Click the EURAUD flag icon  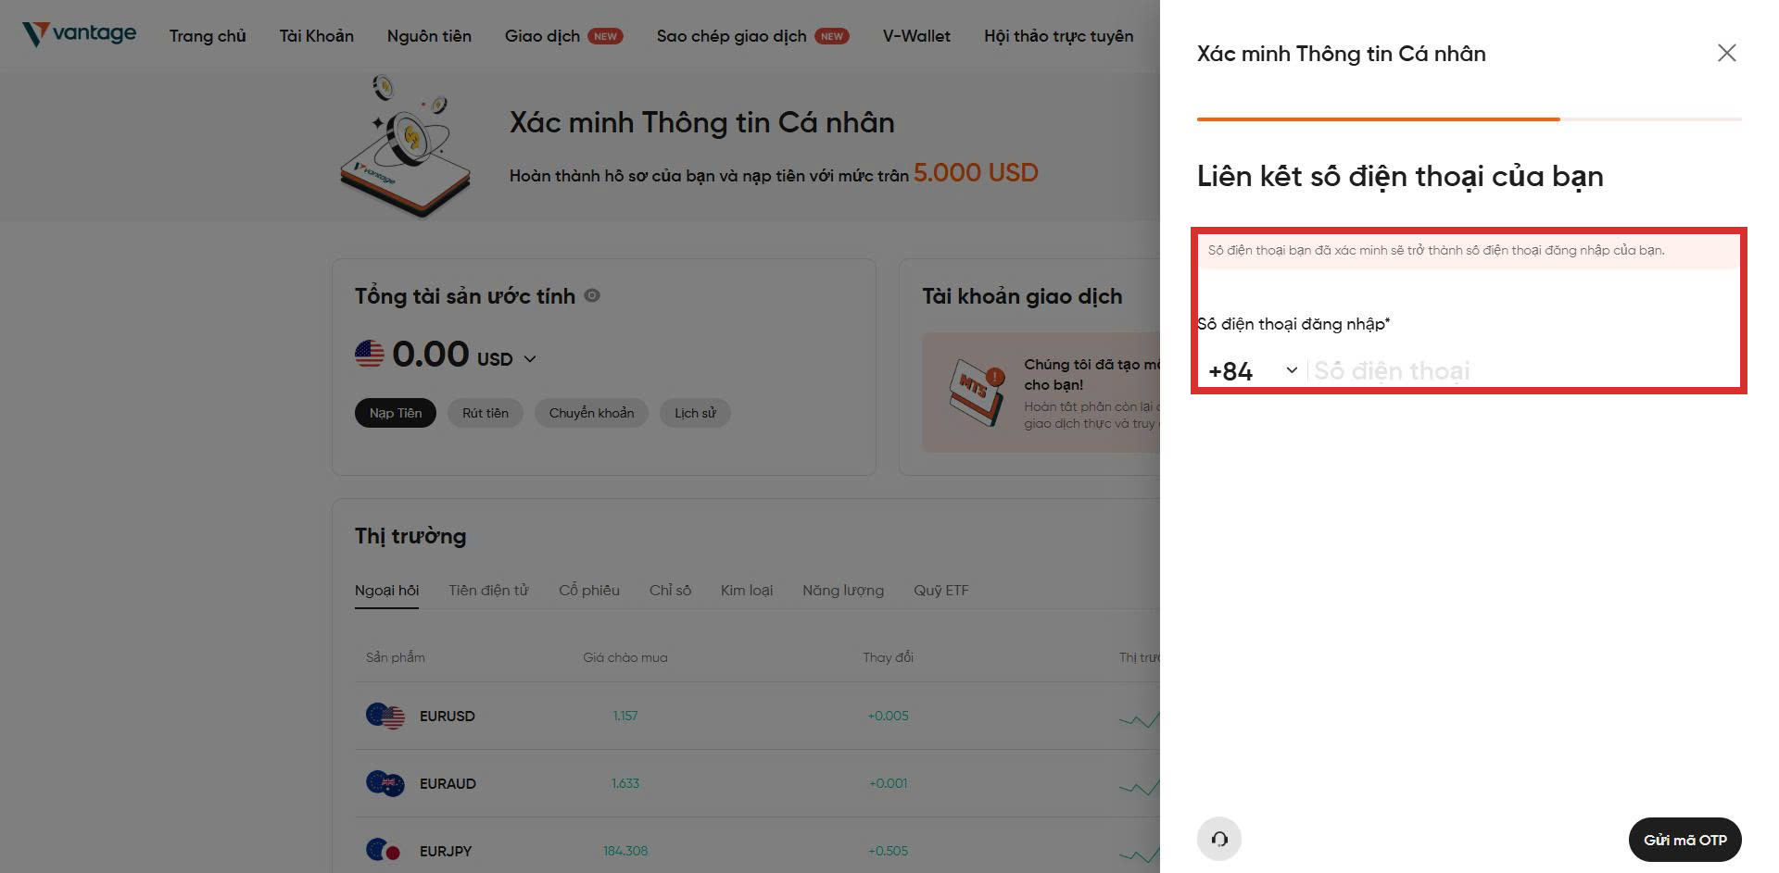[x=385, y=783]
